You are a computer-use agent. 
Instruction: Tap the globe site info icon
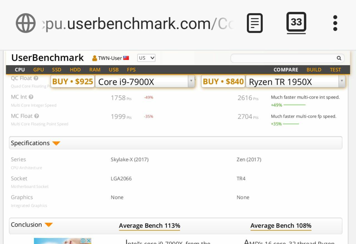coord(26,23)
